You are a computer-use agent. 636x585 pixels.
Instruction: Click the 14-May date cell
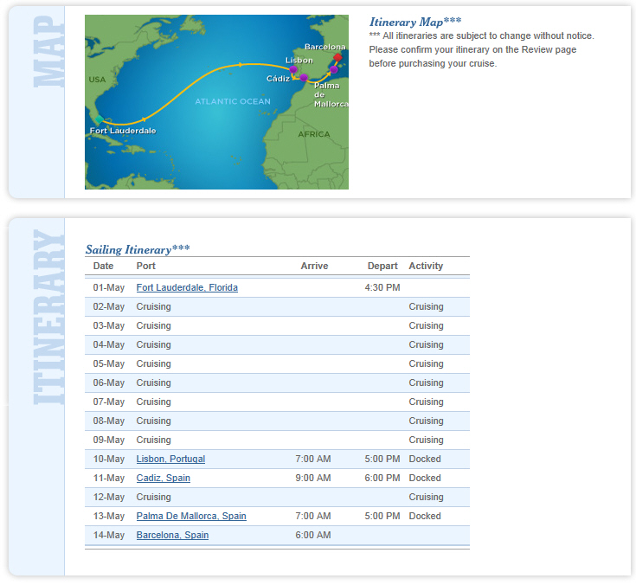109,535
